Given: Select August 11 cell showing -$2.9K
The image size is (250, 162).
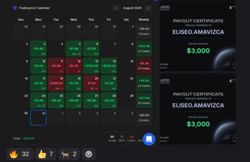Looking at the screenshot, I should [56, 66].
